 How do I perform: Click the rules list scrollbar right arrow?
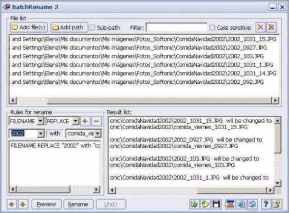pos(96,189)
